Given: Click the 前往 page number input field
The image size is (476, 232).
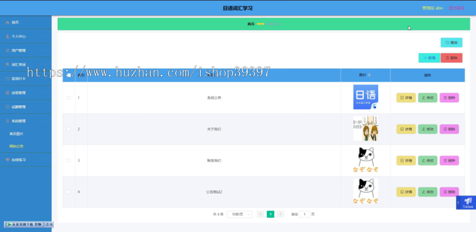Looking at the screenshot, I should point(305,215).
